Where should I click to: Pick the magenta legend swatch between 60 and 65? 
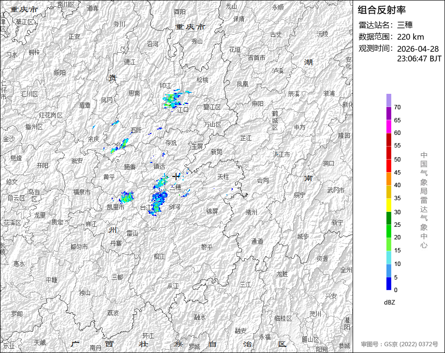pyautogui.click(x=389, y=127)
